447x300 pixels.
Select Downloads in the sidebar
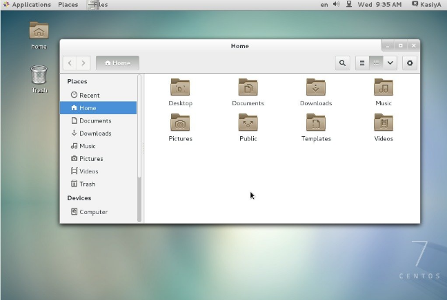(99, 133)
